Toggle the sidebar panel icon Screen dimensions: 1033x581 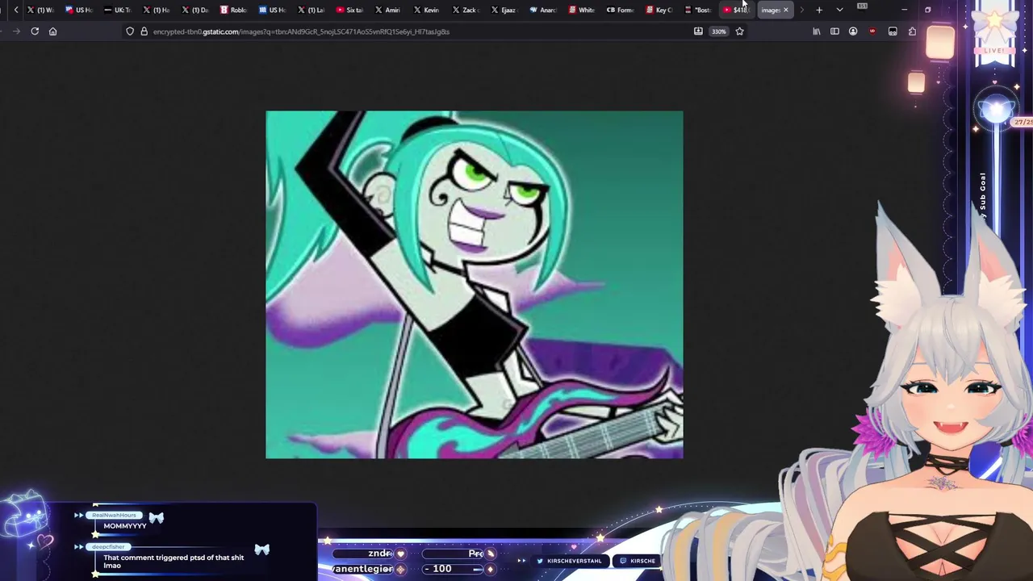(x=834, y=31)
